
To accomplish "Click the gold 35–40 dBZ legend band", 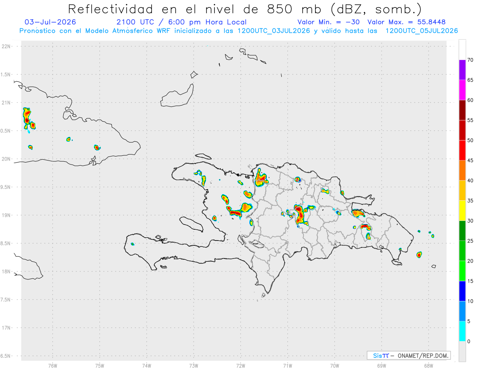I will tap(462, 191).
